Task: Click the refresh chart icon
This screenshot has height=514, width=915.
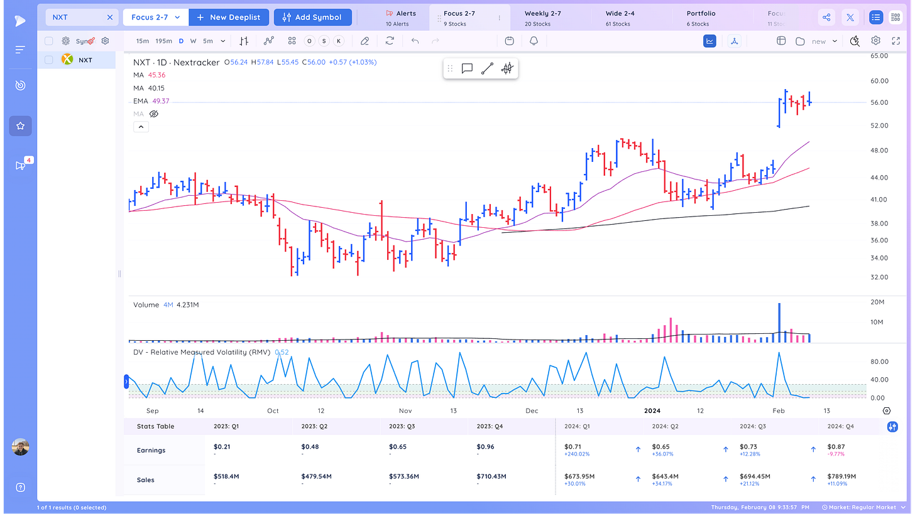Action: pyautogui.click(x=390, y=41)
